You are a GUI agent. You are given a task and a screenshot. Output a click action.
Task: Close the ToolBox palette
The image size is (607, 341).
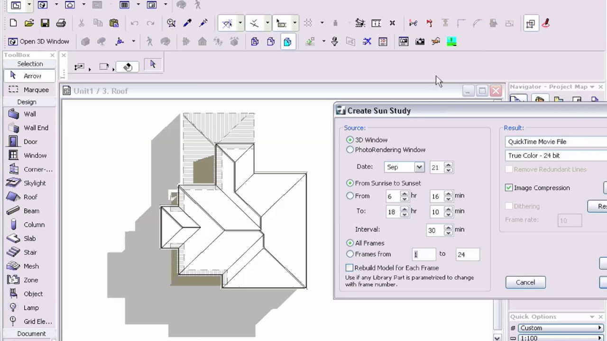coord(52,55)
